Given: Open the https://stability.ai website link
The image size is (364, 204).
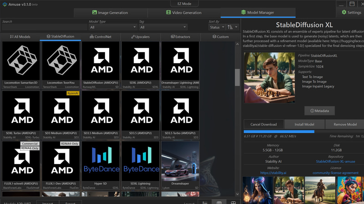Looking at the screenshot, I should click(x=273, y=173).
